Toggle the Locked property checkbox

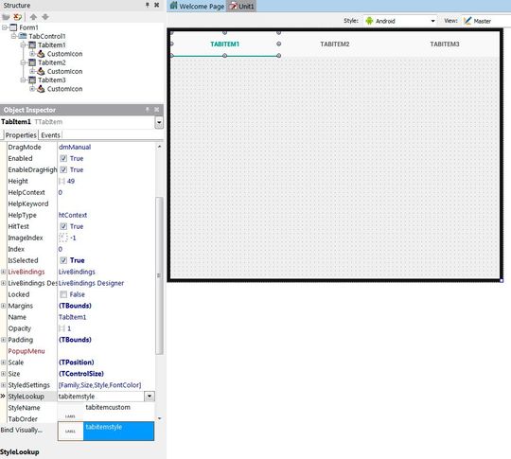click(x=63, y=294)
